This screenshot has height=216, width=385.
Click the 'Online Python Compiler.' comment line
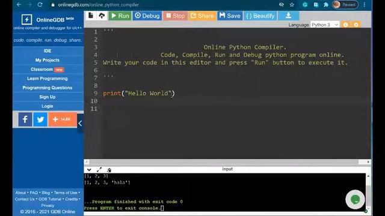[x=245, y=47]
